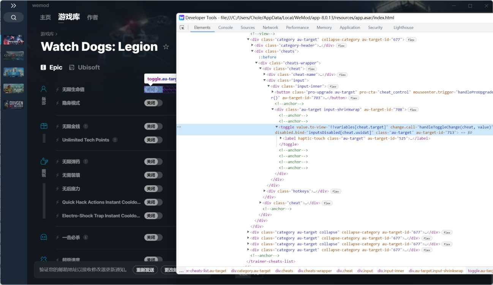Toggle the 隐身模式 cheat switch
This screenshot has height=285, width=493.
click(x=153, y=103)
